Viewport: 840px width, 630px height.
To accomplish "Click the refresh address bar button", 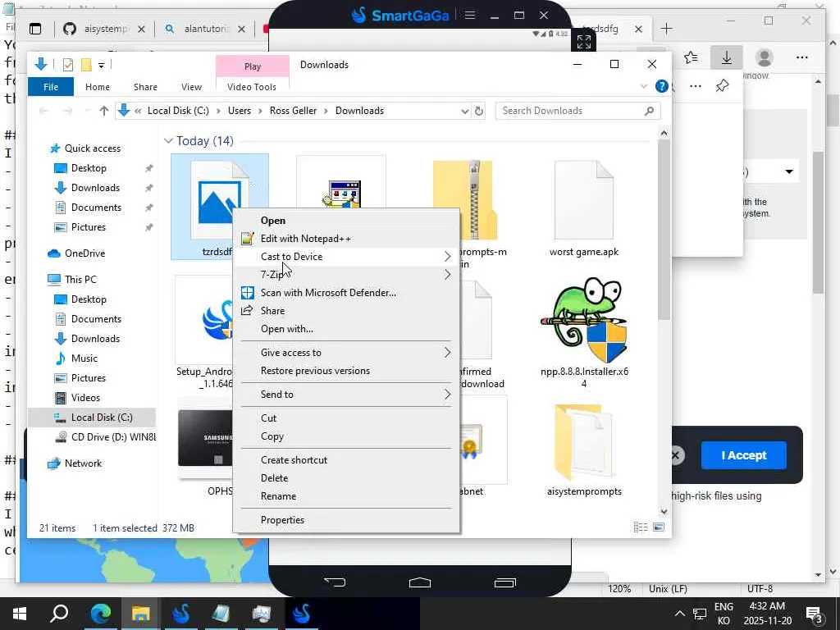I will click(479, 111).
